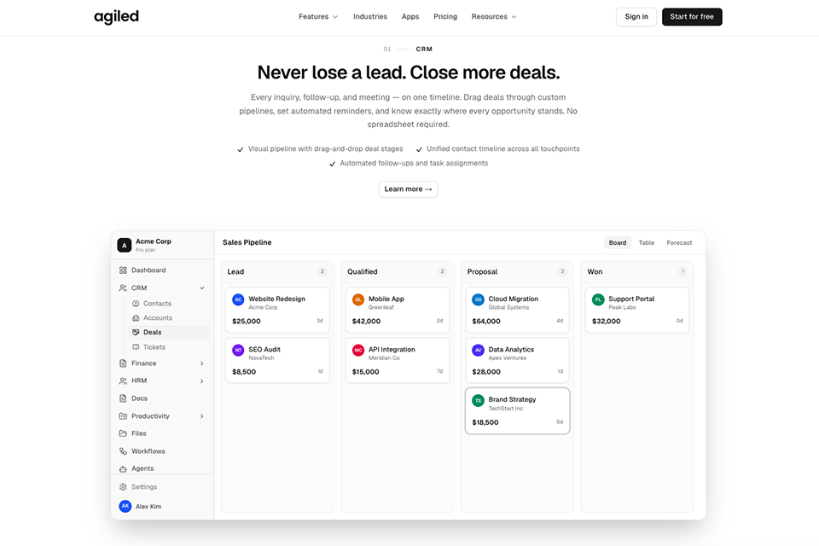Collapse the CRM section chevron
The image size is (819, 546).
[201, 288]
